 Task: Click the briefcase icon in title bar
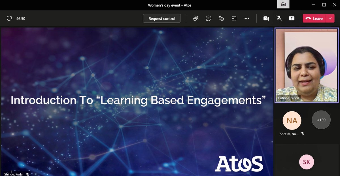pyautogui.click(x=283, y=4)
